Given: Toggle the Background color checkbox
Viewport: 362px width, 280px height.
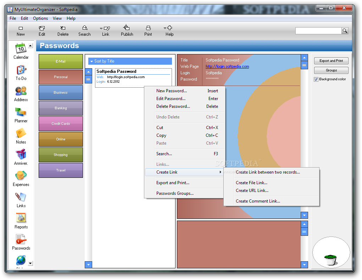Looking at the screenshot, I should pyautogui.click(x=316, y=79).
